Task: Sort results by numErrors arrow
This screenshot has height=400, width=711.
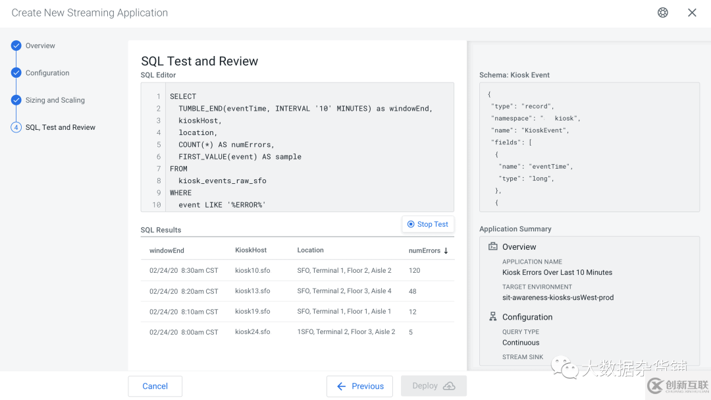Action: coord(446,250)
